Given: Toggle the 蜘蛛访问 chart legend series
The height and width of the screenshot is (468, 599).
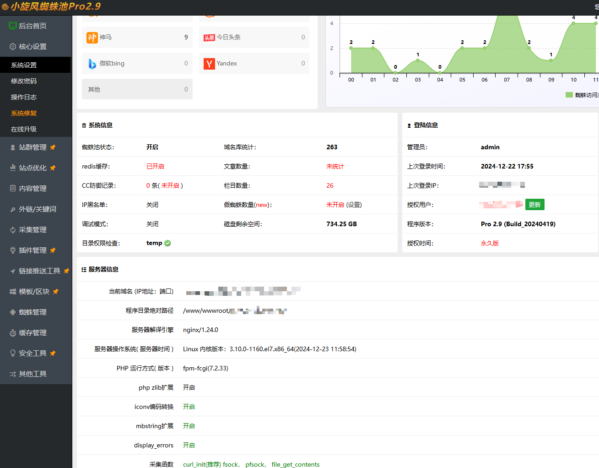Looking at the screenshot, I should pos(581,95).
